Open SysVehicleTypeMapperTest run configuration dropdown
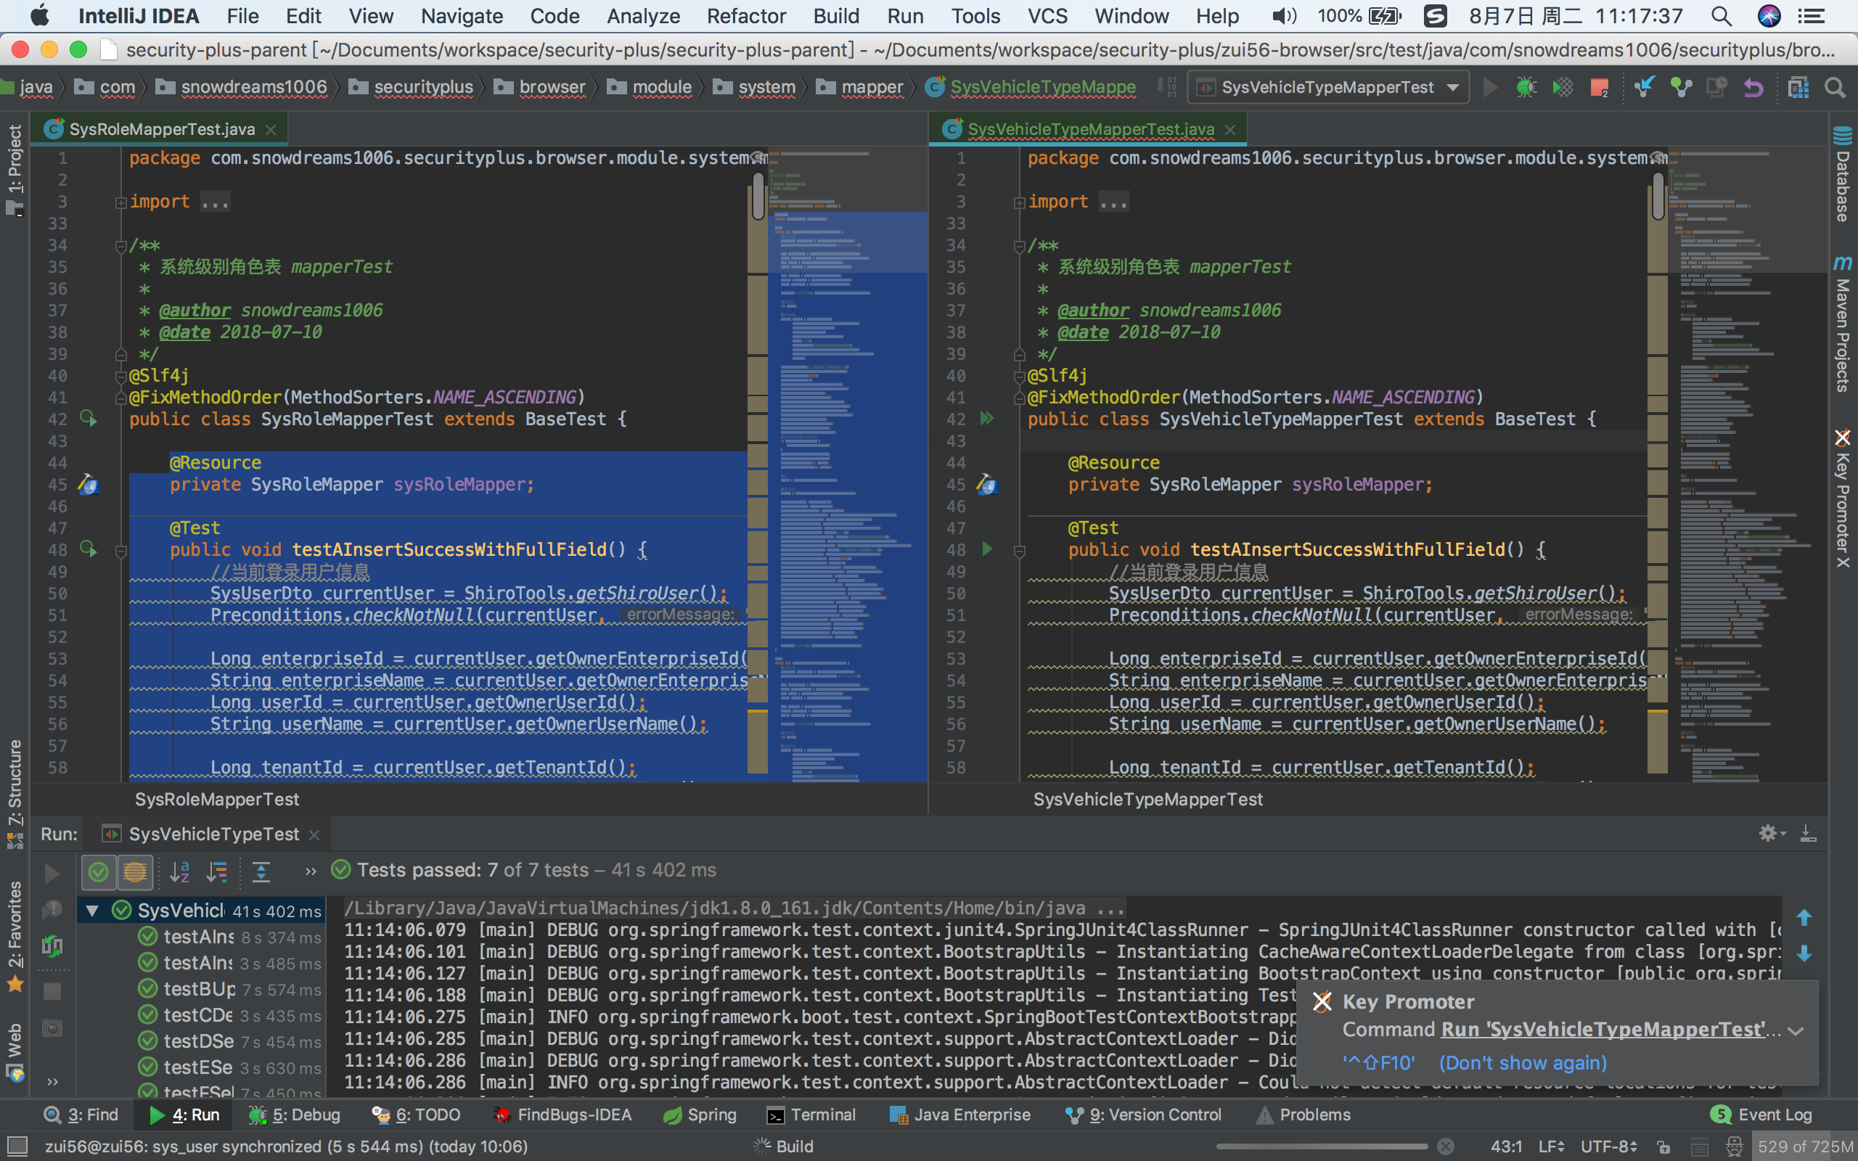This screenshot has height=1161, width=1858. point(1328,88)
